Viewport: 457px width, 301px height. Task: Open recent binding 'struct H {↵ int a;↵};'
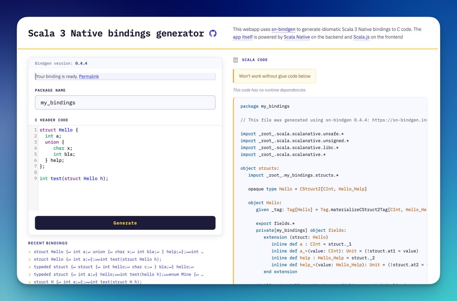click(88, 282)
